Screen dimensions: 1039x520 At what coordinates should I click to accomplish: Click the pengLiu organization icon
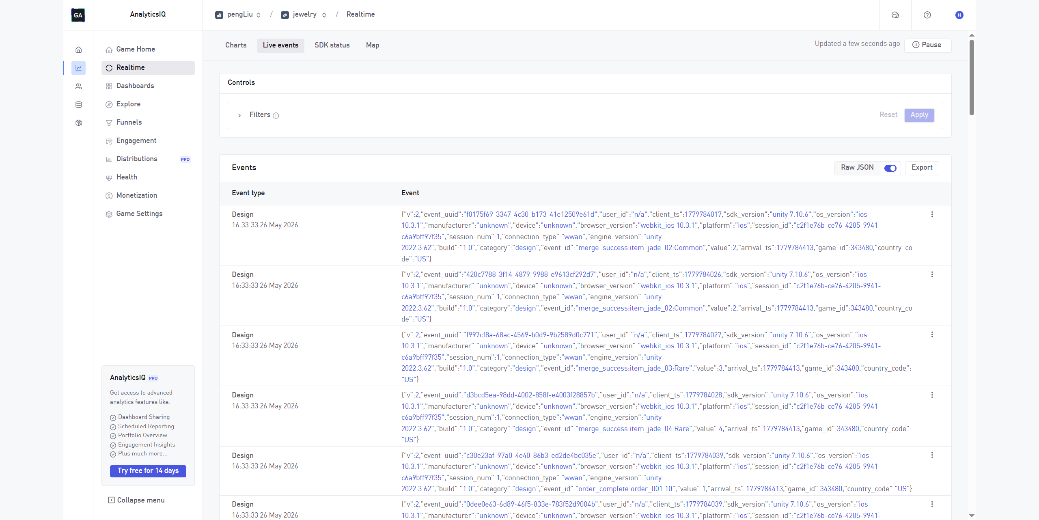pos(219,15)
